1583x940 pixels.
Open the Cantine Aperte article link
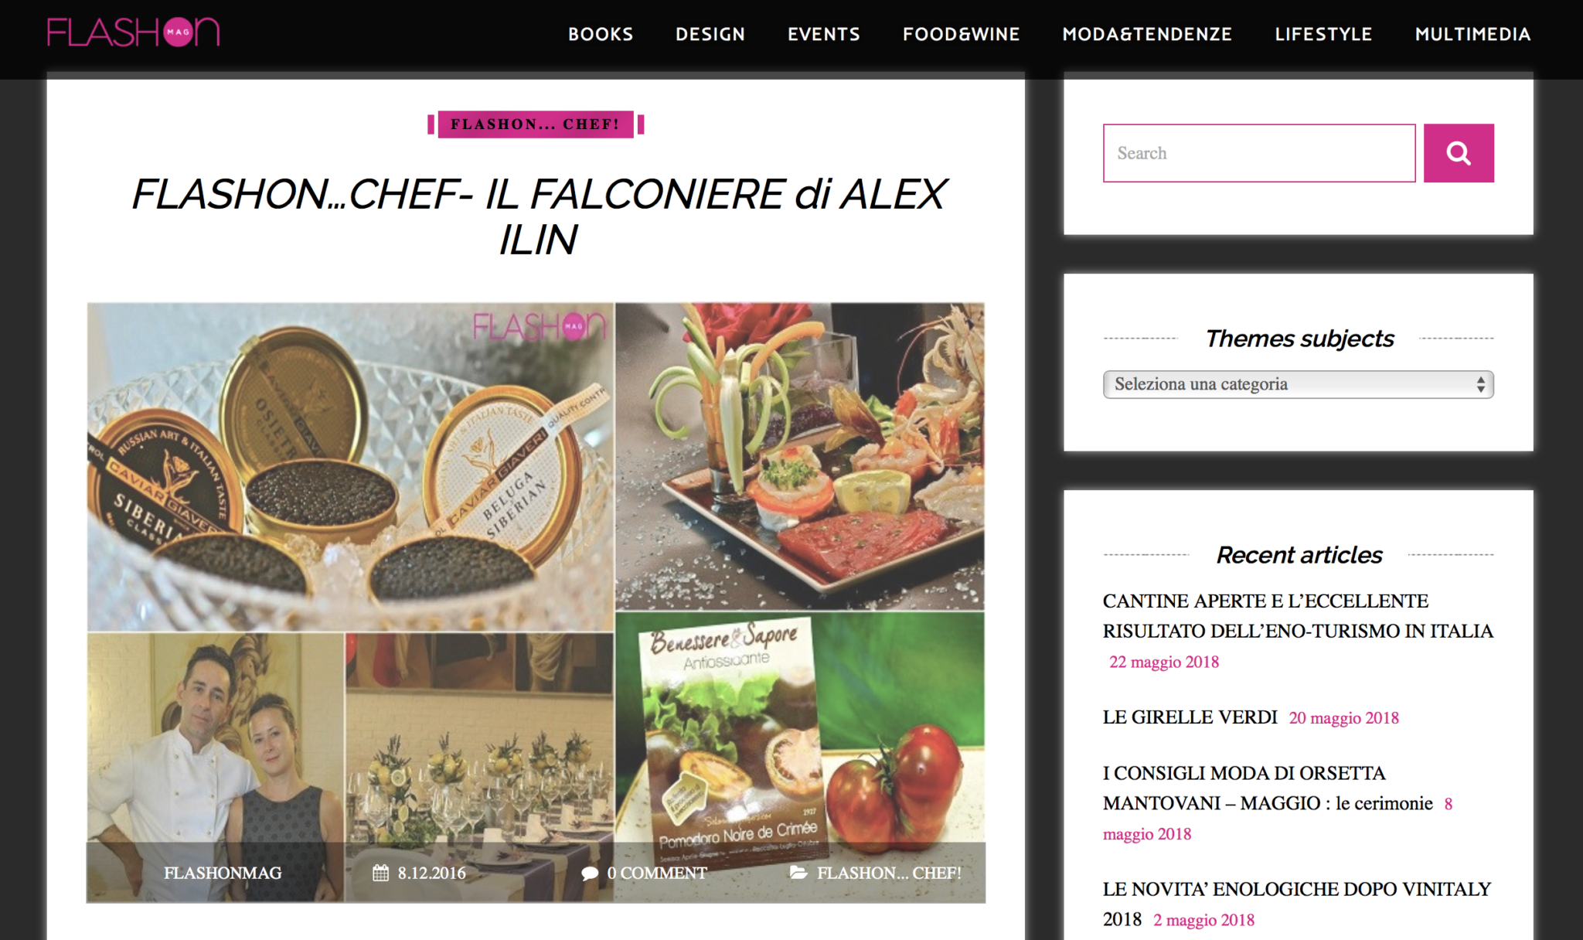point(1298,616)
